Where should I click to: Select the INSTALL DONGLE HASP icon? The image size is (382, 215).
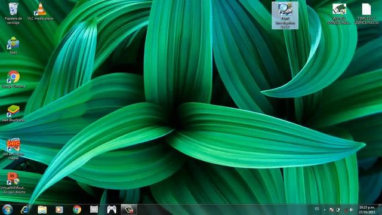tap(339, 14)
